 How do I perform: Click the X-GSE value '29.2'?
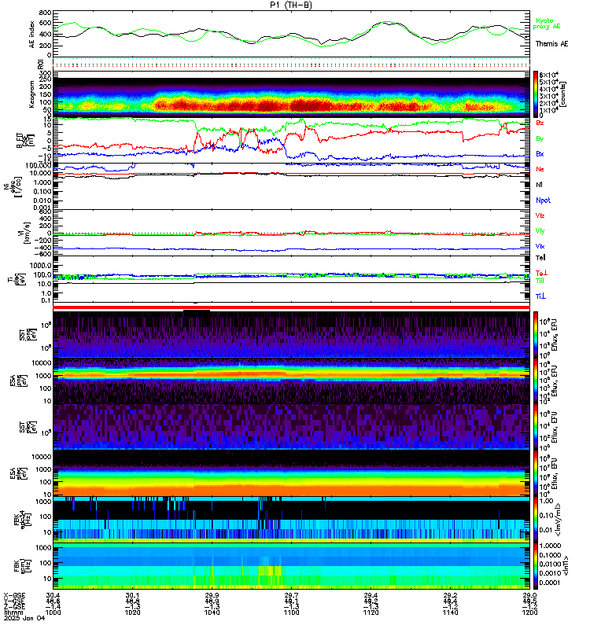coord(450,595)
